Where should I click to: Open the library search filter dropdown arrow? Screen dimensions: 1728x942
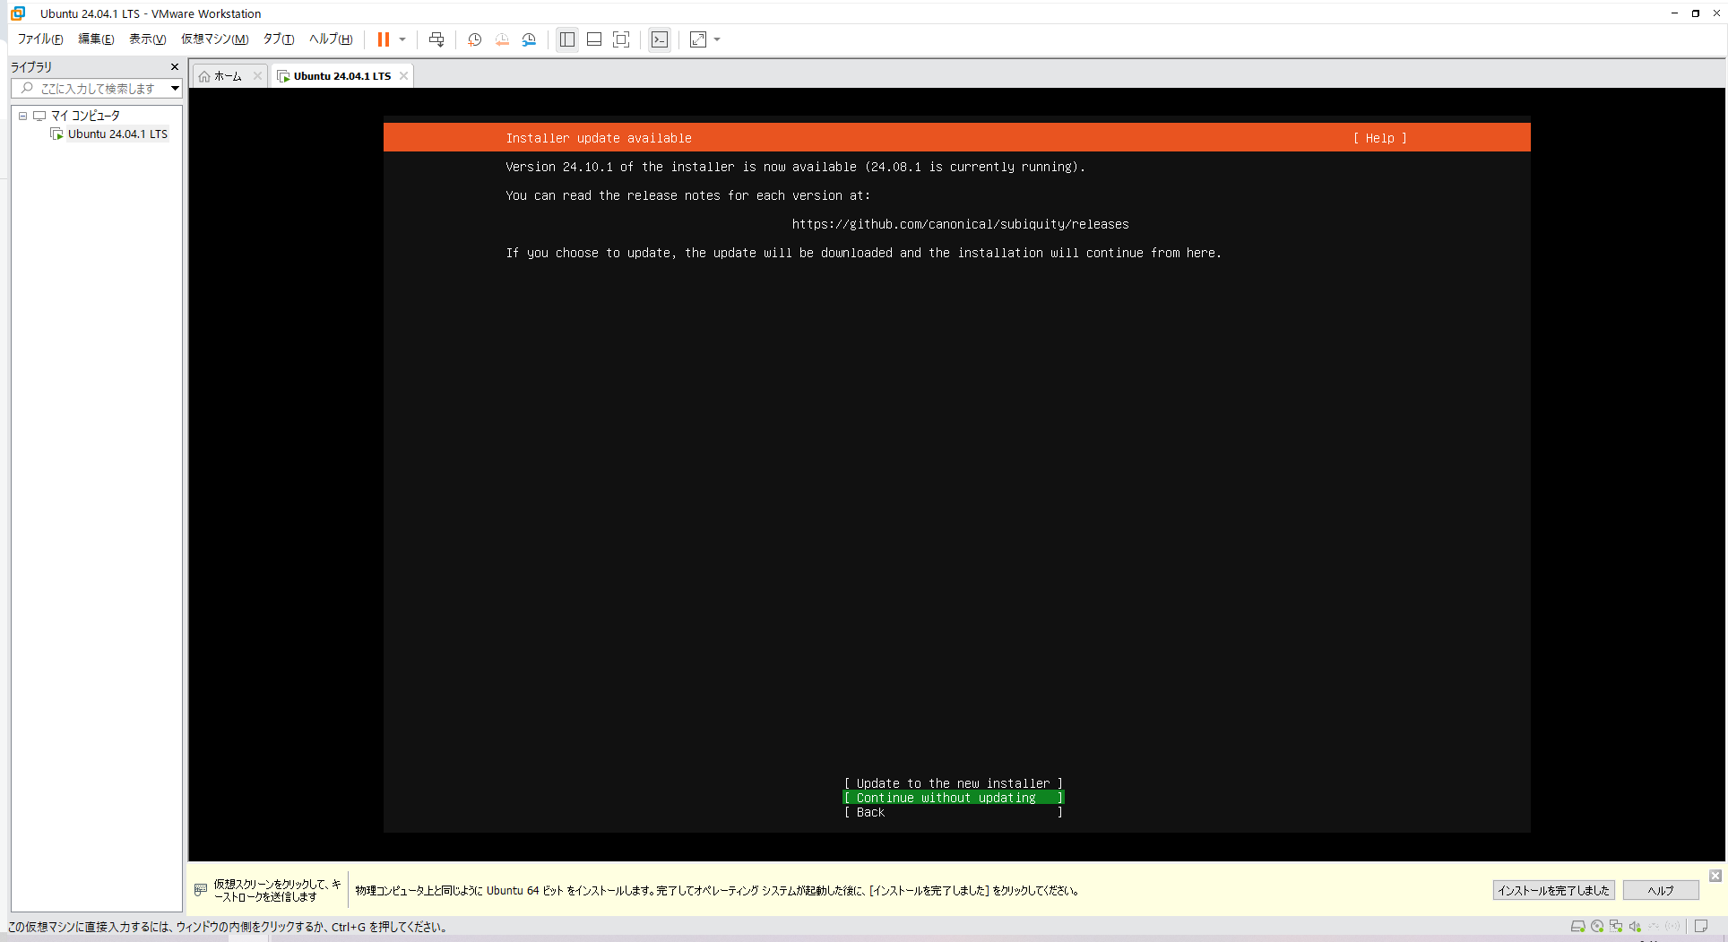175,89
